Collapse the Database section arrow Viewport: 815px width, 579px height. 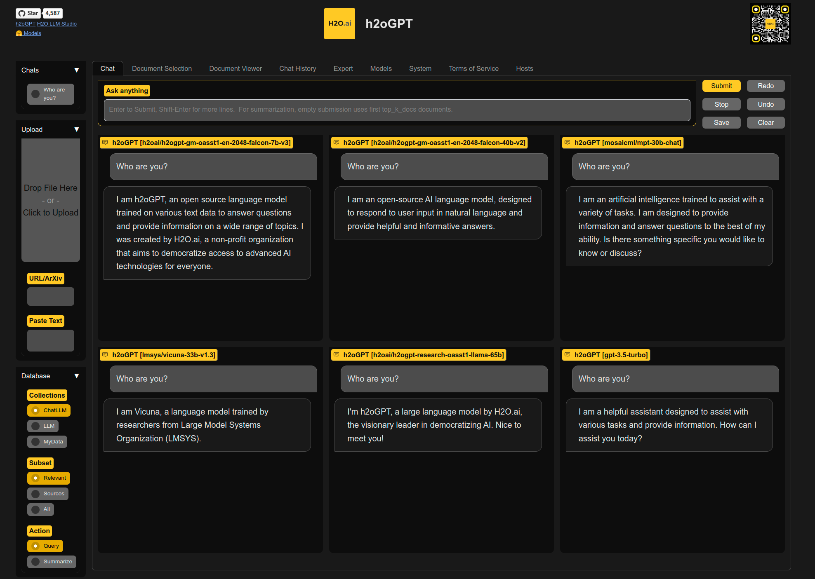pos(76,376)
